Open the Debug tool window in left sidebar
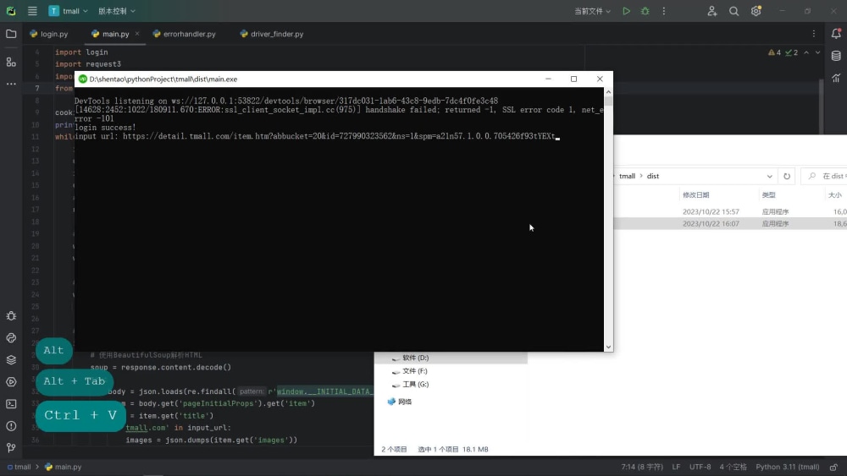The image size is (847, 476). [11, 316]
